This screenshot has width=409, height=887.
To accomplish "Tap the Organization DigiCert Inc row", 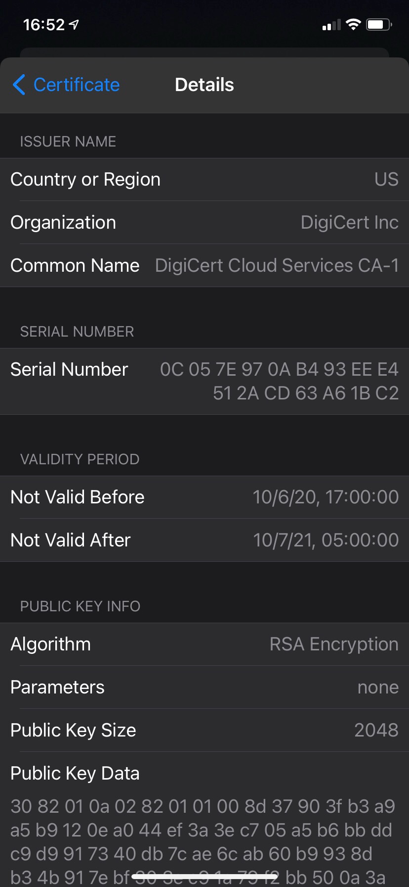I will [x=204, y=222].
